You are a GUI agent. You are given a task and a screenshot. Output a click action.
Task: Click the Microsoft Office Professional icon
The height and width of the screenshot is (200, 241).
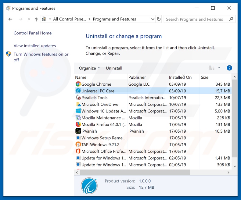click(78, 151)
